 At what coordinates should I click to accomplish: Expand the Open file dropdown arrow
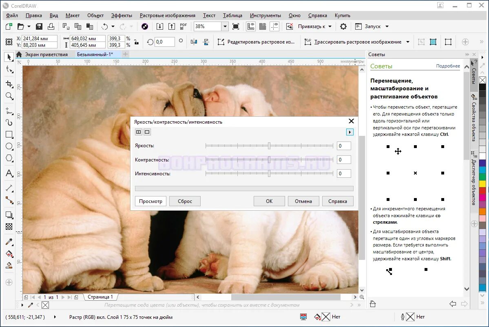coord(29,26)
